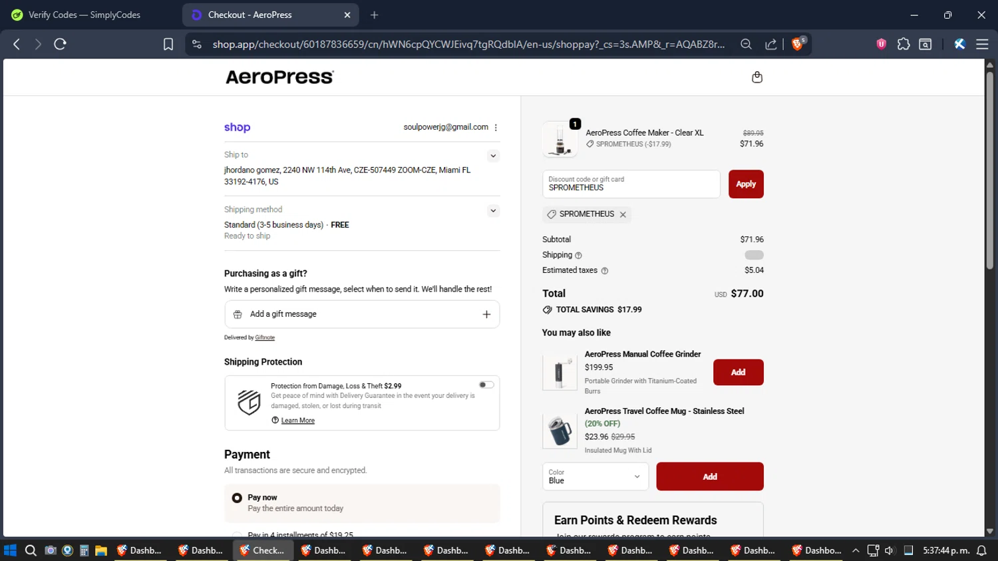The image size is (998, 561).
Task: Click the Dashbo... last taskbar window item
Action: (816, 550)
